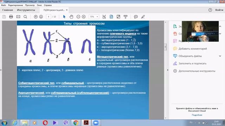Open the Find text magnifier icon
Image resolution: width=225 pixels, height=126 pixels.
coord(25,17)
